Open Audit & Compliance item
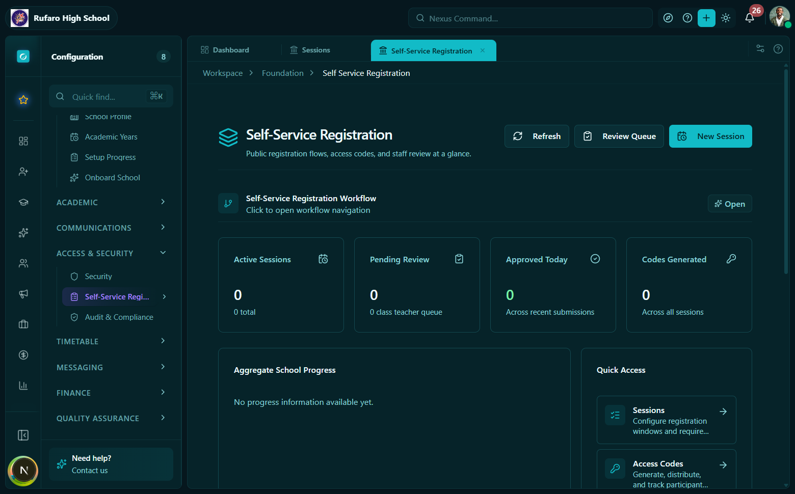Viewport: 795px width, 494px height. [119, 317]
